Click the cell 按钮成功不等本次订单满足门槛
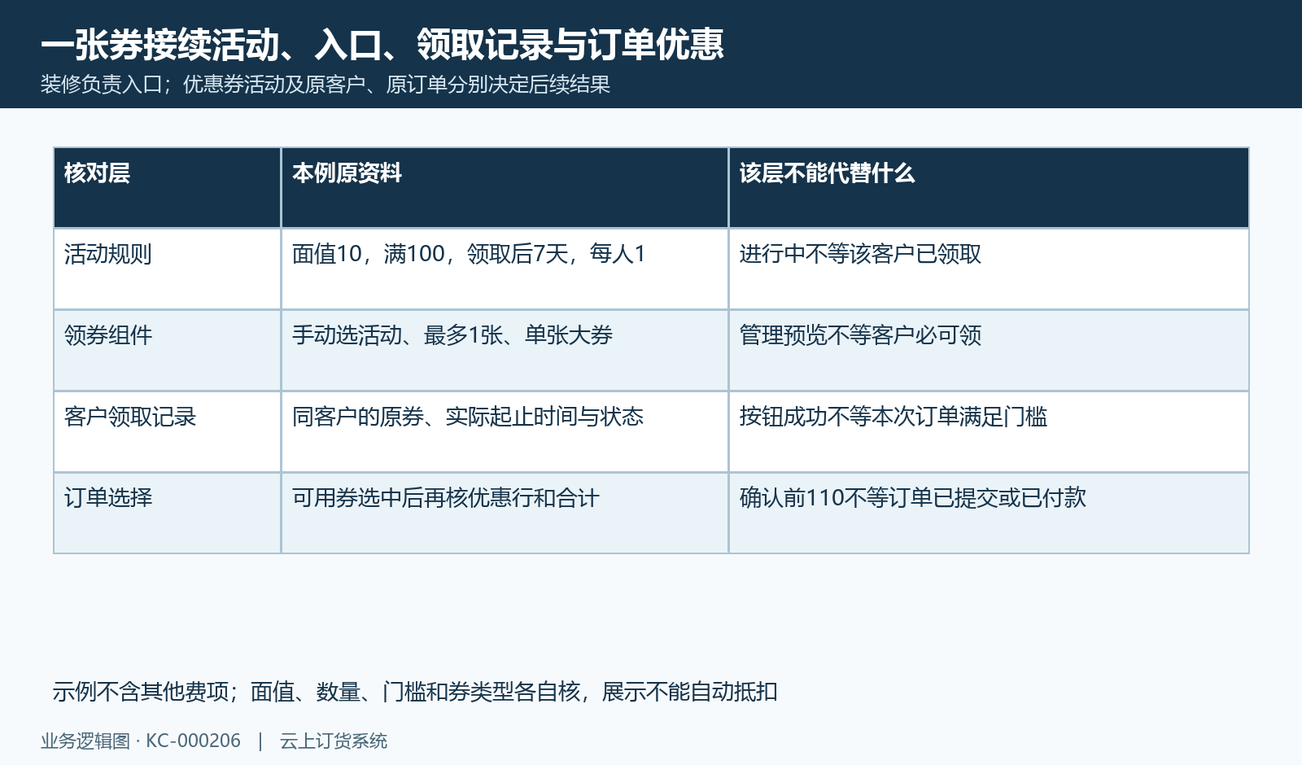The image size is (1302, 765). click(x=989, y=432)
